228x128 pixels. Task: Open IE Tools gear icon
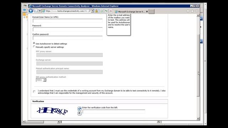[x=197, y=11]
